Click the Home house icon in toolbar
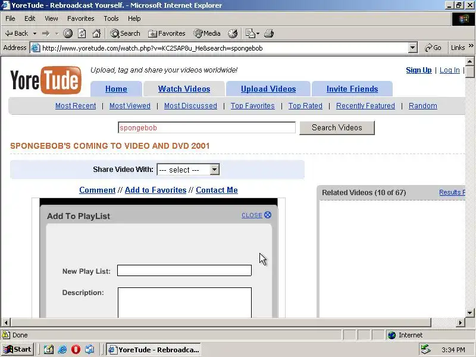 (96, 33)
